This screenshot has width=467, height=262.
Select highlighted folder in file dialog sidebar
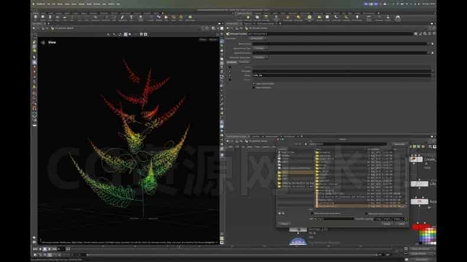(x=296, y=172)
